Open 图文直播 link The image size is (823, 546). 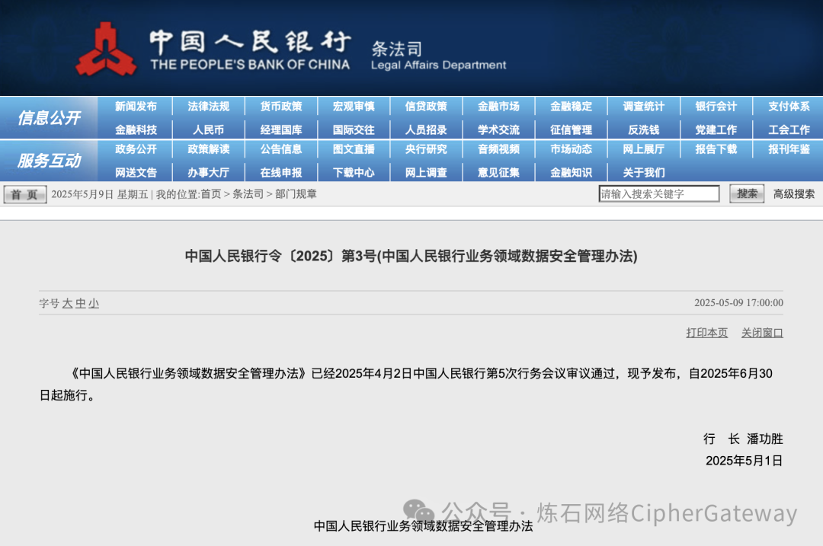(x=354, y=149)
